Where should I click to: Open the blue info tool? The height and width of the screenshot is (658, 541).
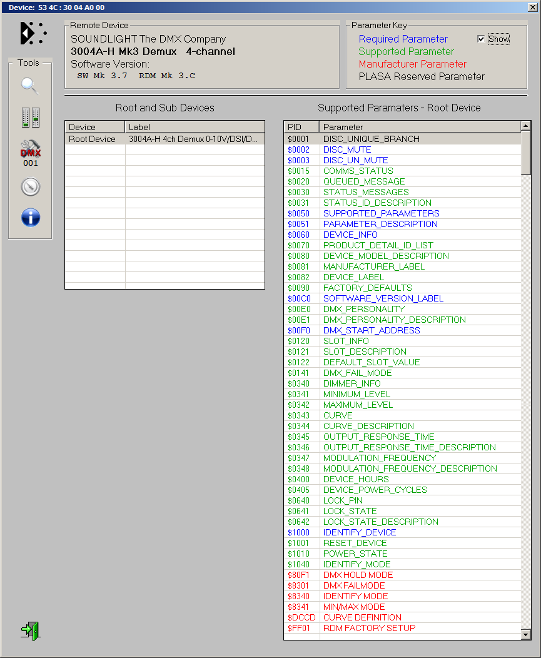[30, 218]
